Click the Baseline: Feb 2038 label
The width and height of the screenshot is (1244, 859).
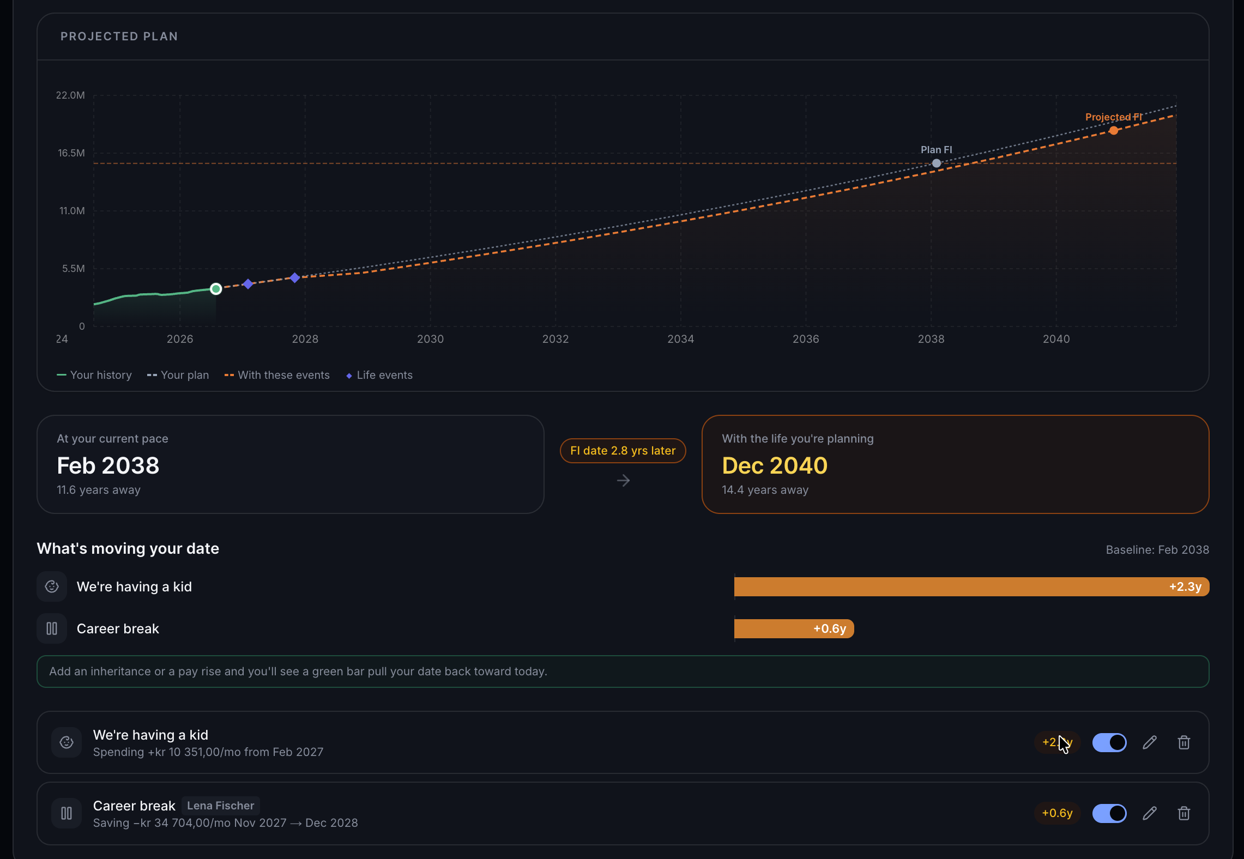click(x=1157, y=550)
